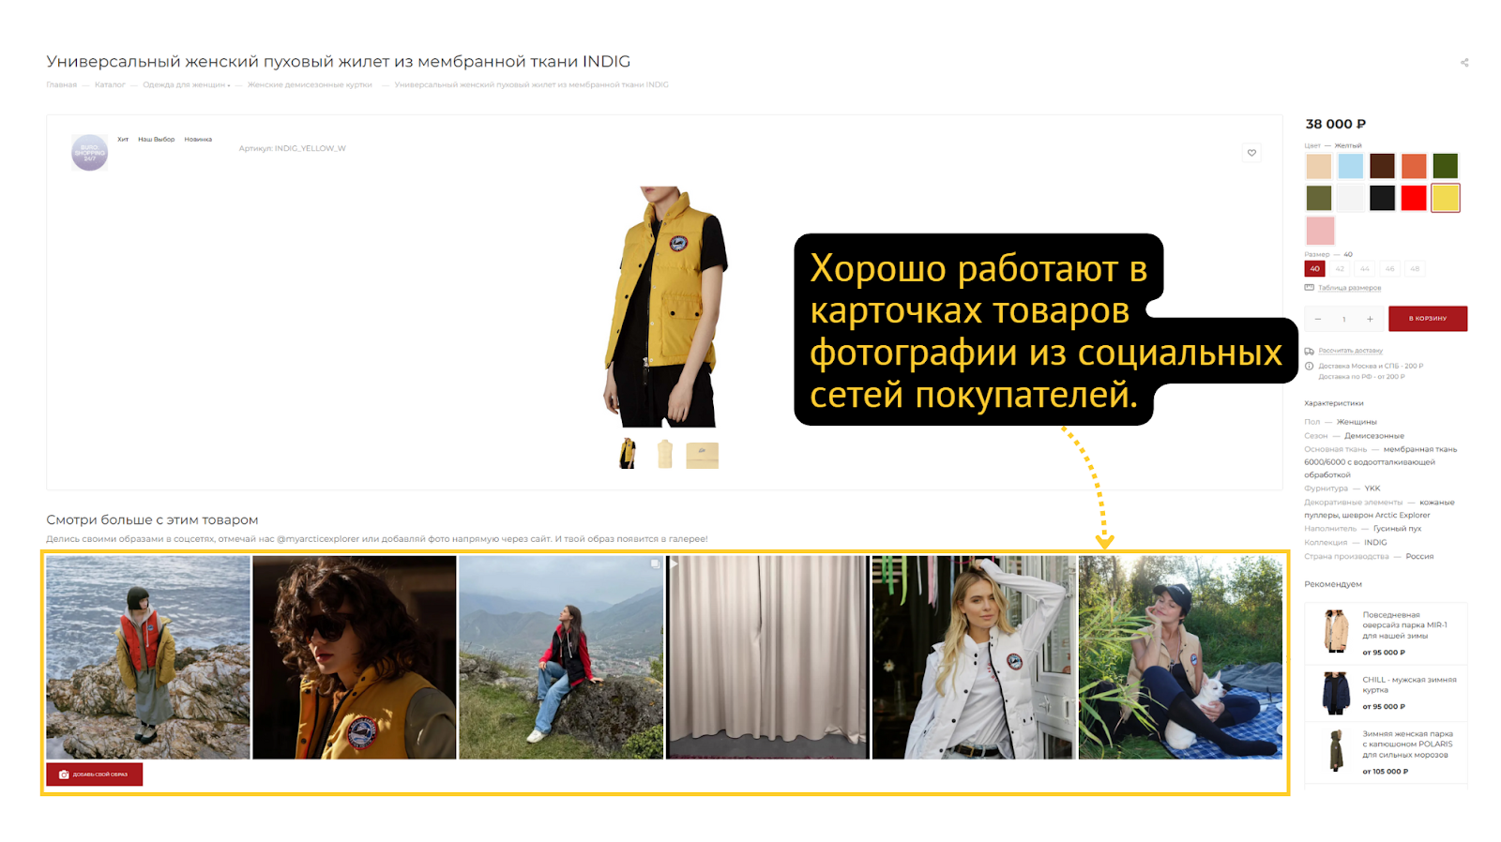Play the gallery video showing the curtain
The image size is (1501, 842).
click(767, 657)
